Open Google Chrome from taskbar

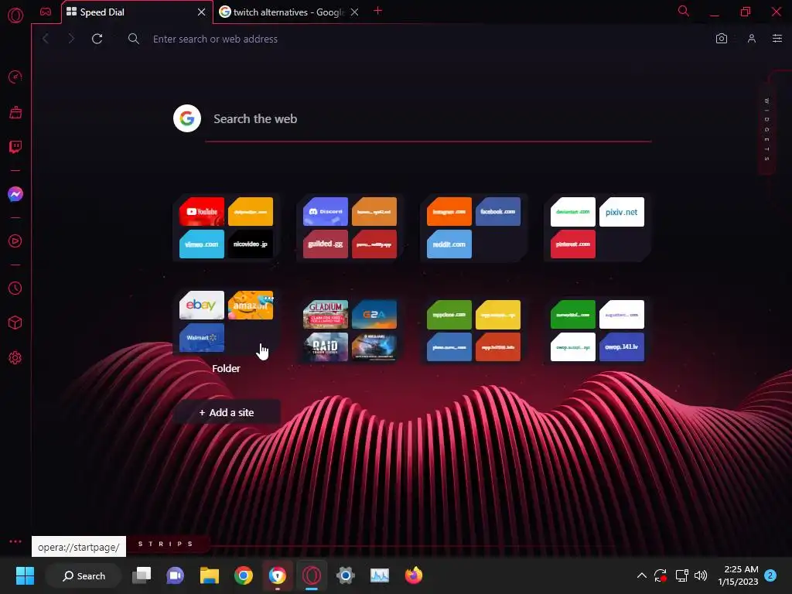point(244,575)
